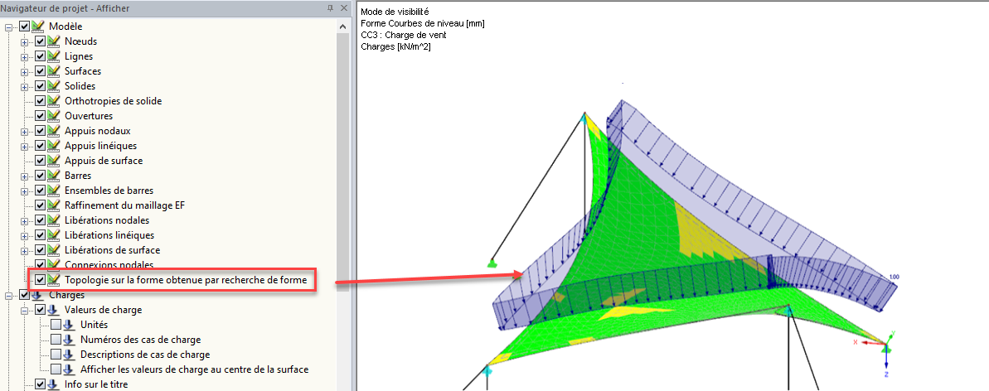
Task: Uncheck the Ouvertures checkbox
Action: (41, 117)
